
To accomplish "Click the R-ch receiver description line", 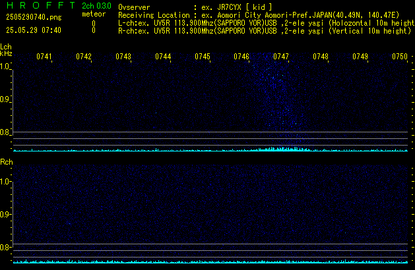I will point(265,31).
